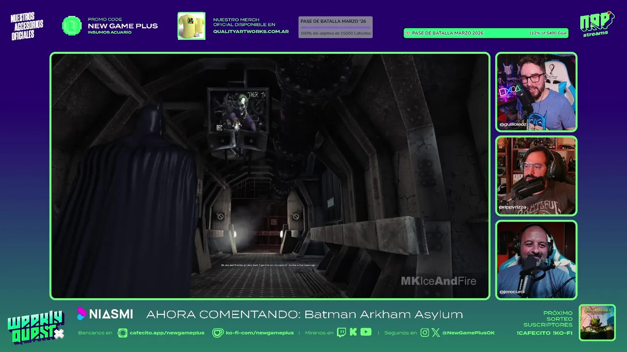Open the YouTube icon

366,332
